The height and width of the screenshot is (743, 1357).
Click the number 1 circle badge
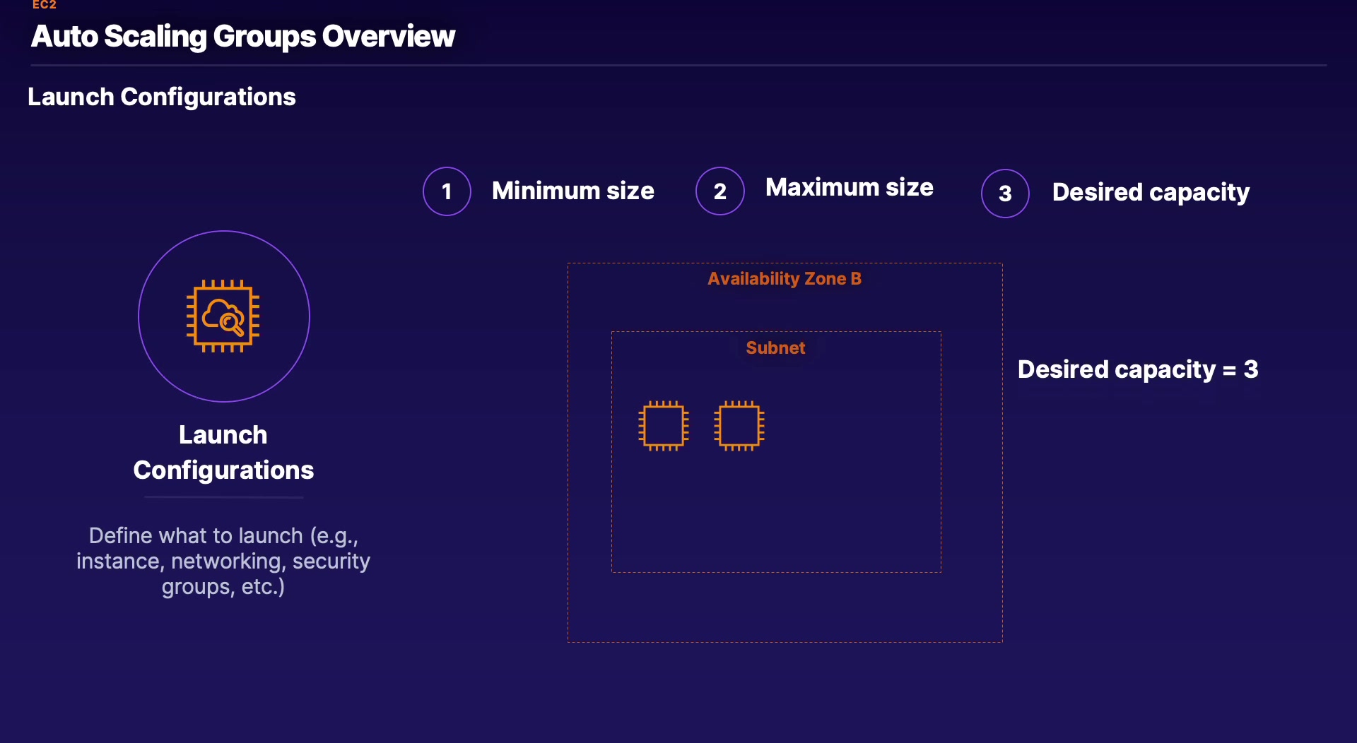click(447, 191)
